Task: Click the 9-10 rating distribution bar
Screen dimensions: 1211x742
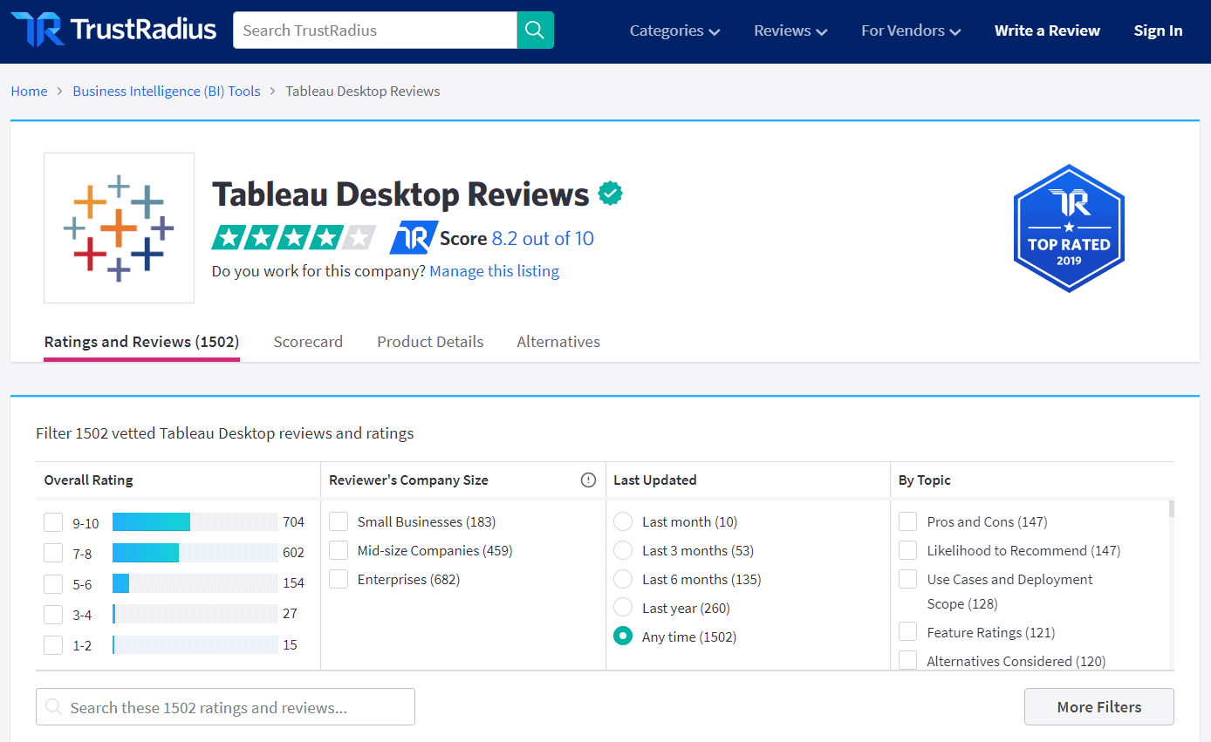Action: (x=195, y=522)
